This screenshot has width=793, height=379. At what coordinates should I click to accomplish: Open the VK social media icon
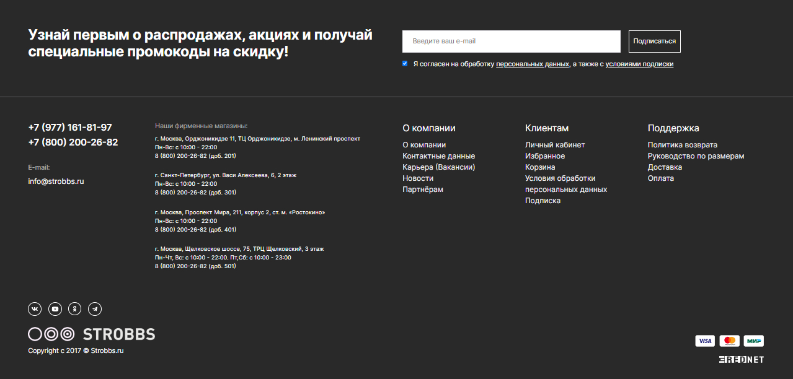(35, 309)
